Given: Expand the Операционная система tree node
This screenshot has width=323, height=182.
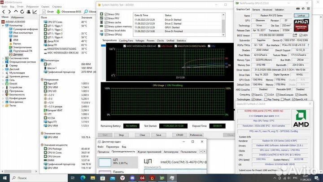Looking at the screenshot, I should point(3,62).
